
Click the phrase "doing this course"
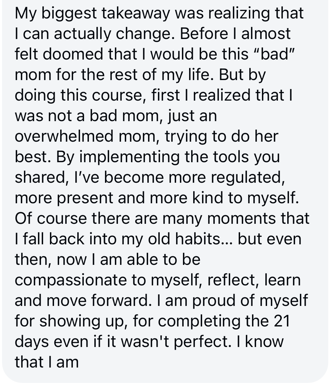click(x=79, y=95)
